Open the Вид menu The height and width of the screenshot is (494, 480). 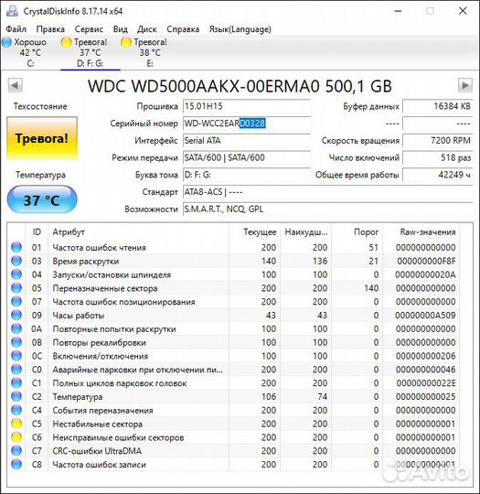(121, 29)
